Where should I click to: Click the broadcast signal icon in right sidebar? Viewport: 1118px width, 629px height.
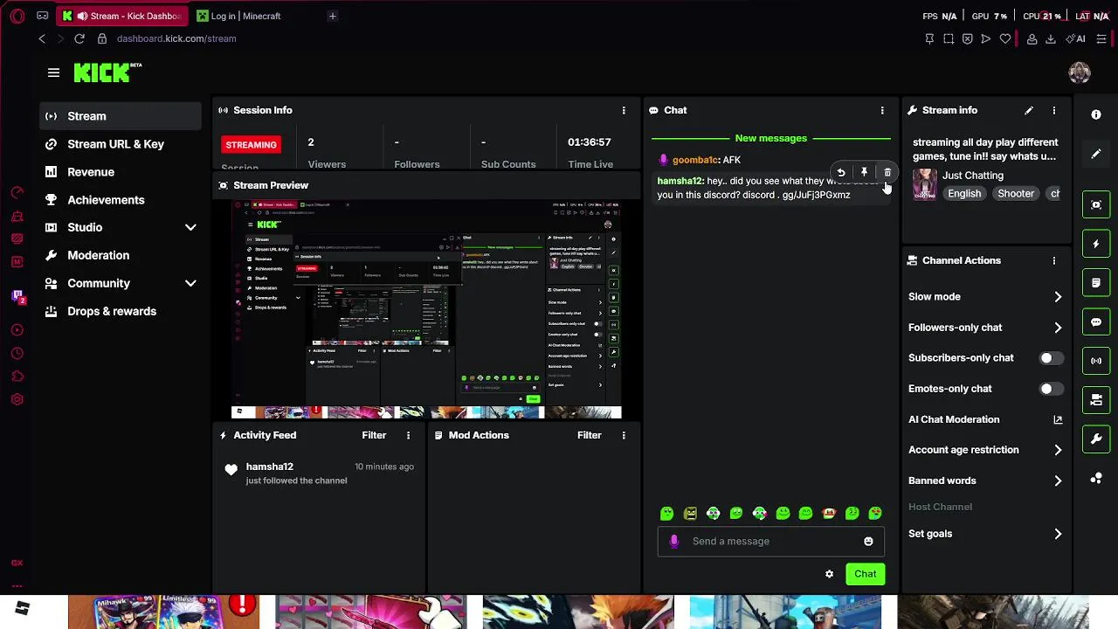point(1096,360)
